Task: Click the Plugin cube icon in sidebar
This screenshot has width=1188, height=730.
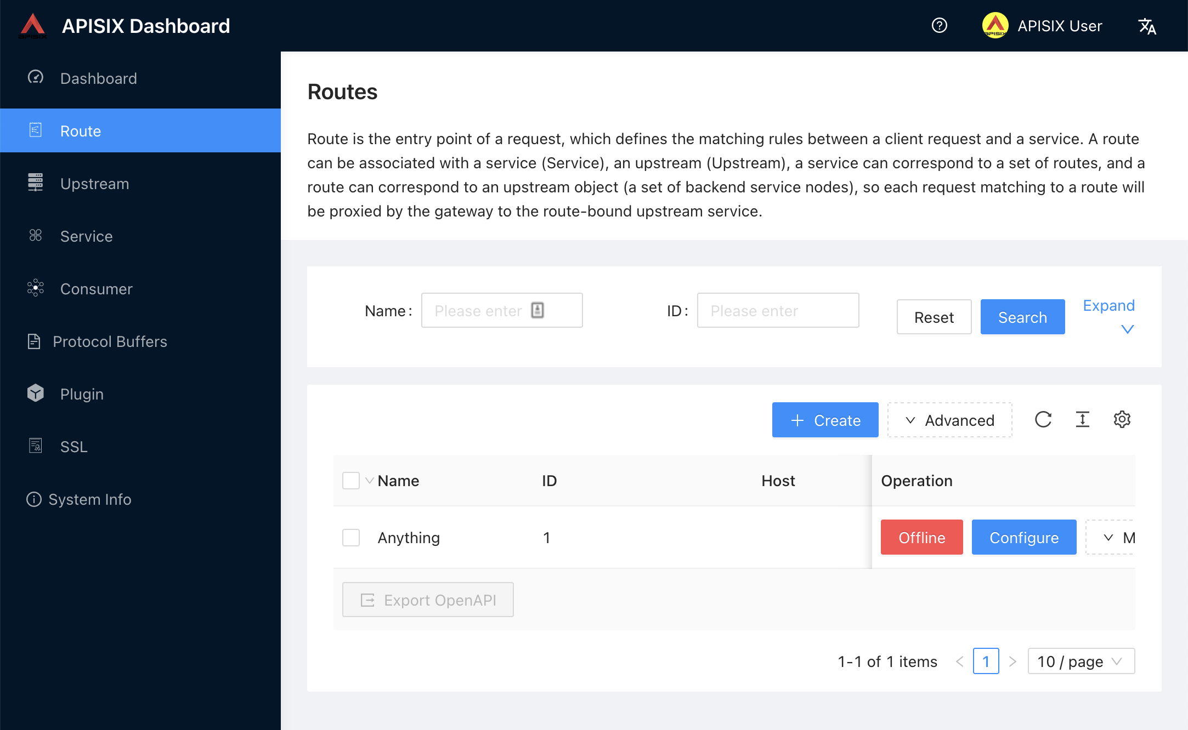Action: 36,393
